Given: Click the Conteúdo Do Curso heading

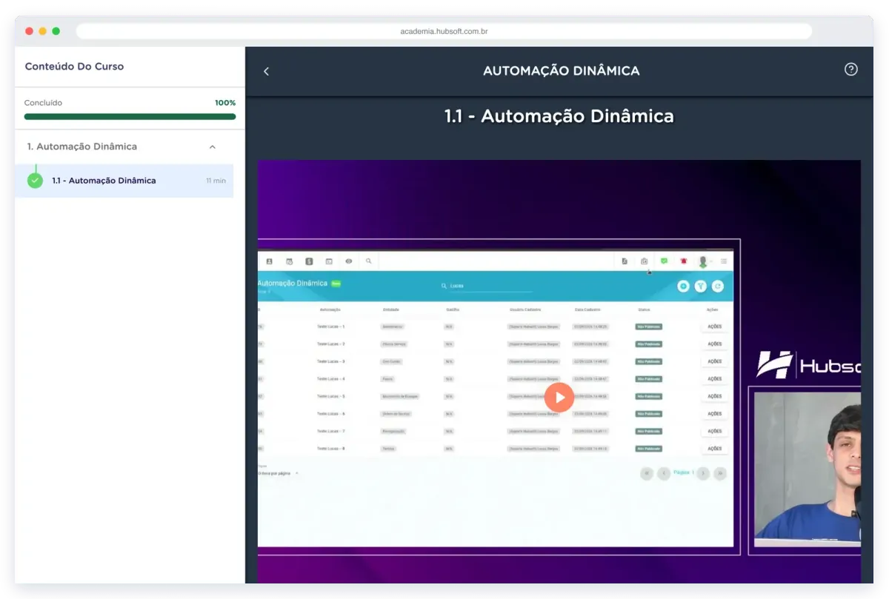Looking at the screenshot, I should coord(74,67).
